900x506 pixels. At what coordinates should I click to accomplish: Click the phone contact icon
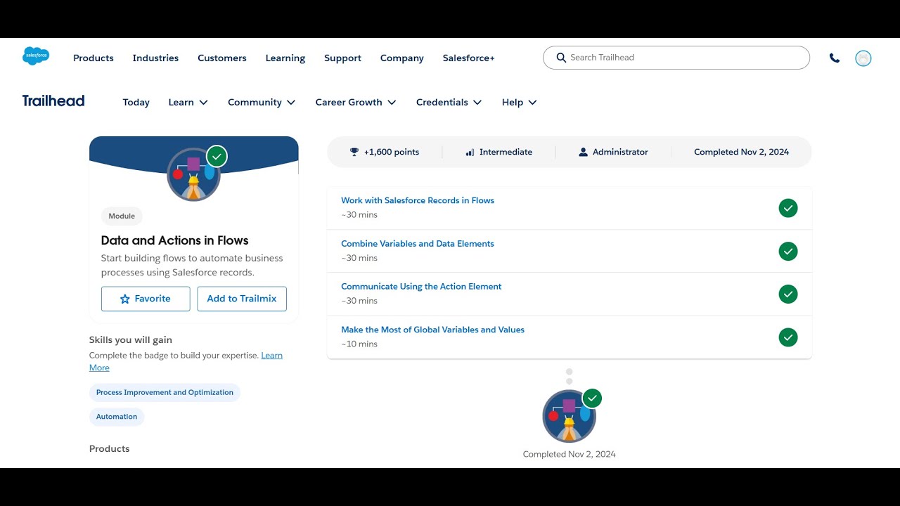[x=835, y=58]
